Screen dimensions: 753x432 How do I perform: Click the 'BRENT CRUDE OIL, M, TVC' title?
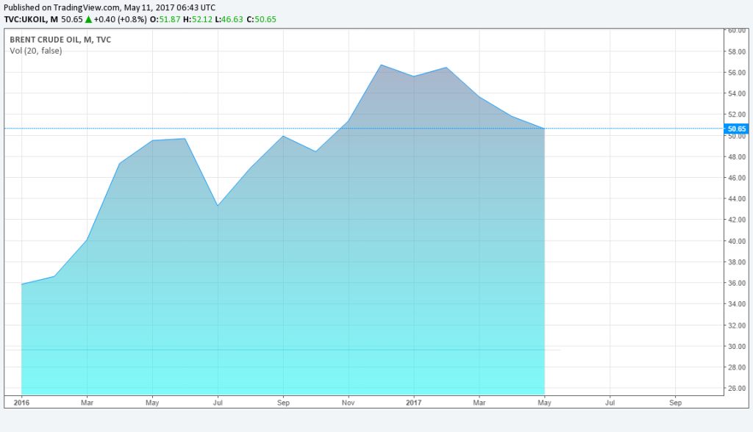point(60,40)
